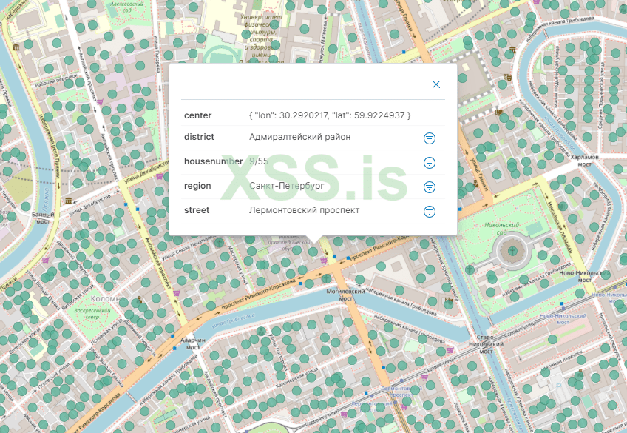Click the museum icon beside Банный мост
Image resolution: width=627 pixels, height=433 pixels.
68,200
